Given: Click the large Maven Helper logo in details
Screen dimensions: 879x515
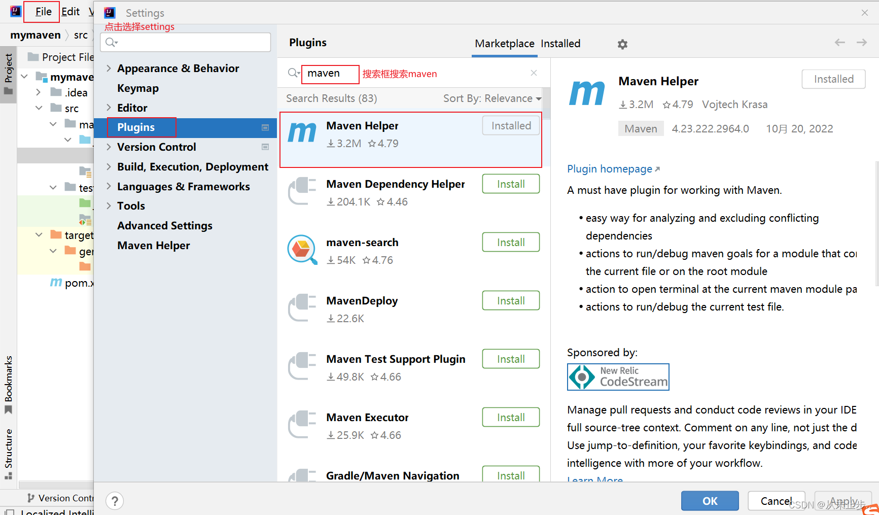Looking at the screenshot, I should [587, 93].
